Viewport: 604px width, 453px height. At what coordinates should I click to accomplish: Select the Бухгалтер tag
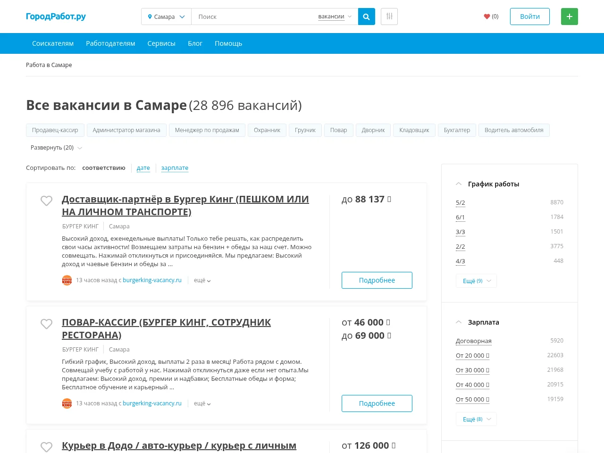tap(457, 130)
